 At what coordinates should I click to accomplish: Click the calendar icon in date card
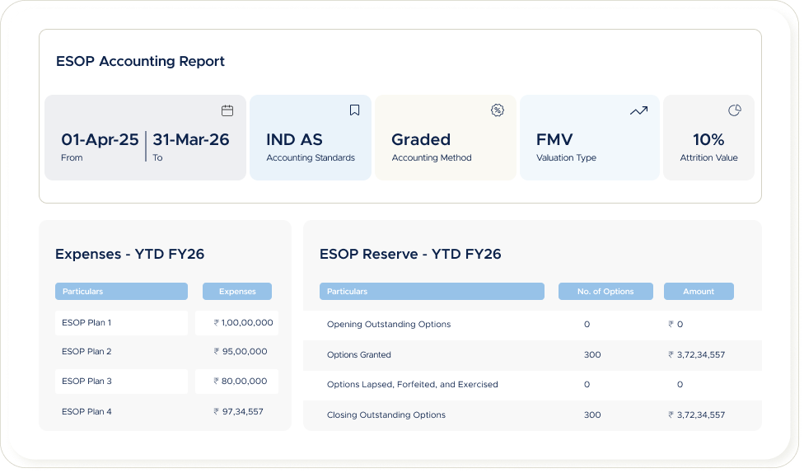227,110
